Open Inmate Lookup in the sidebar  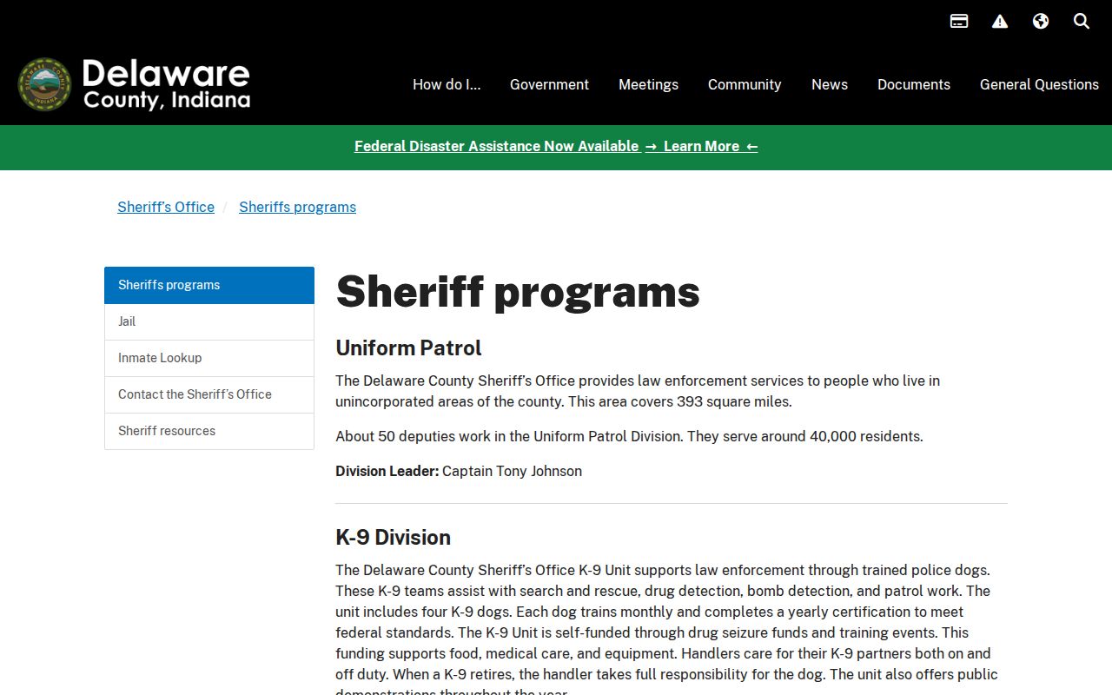tap(209, 358)
